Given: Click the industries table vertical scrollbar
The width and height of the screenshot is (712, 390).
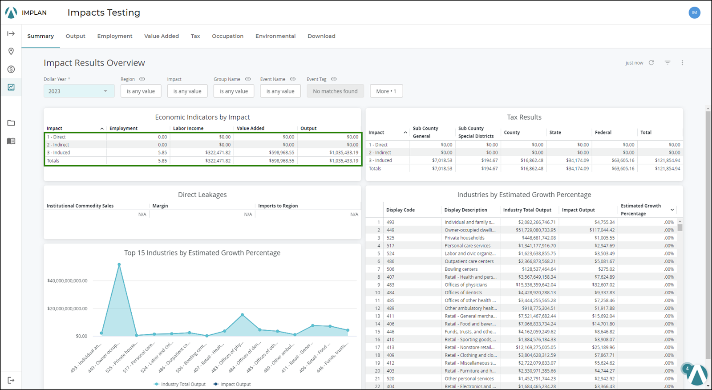Looking at the screenshot, I should [x=680, y=227].
